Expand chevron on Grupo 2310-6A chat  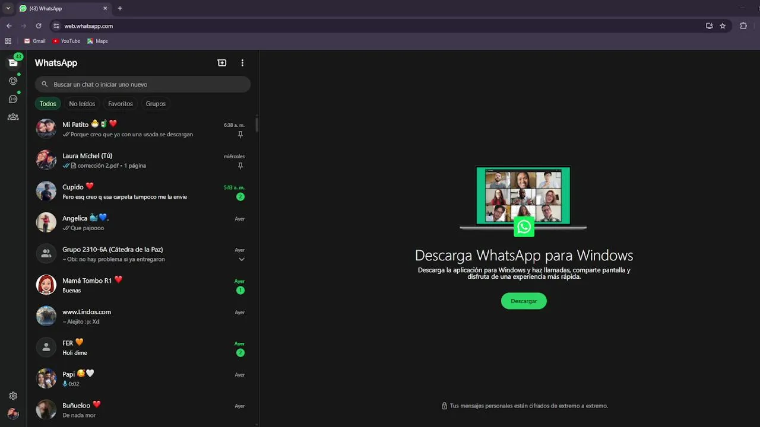tap(241, 260)
